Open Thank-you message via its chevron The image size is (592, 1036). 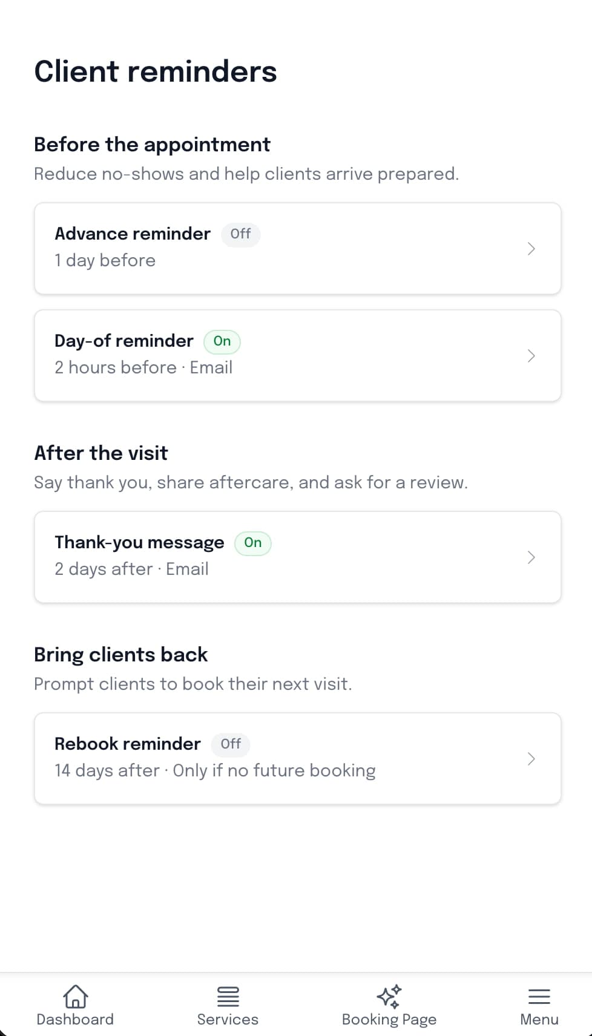531,557
